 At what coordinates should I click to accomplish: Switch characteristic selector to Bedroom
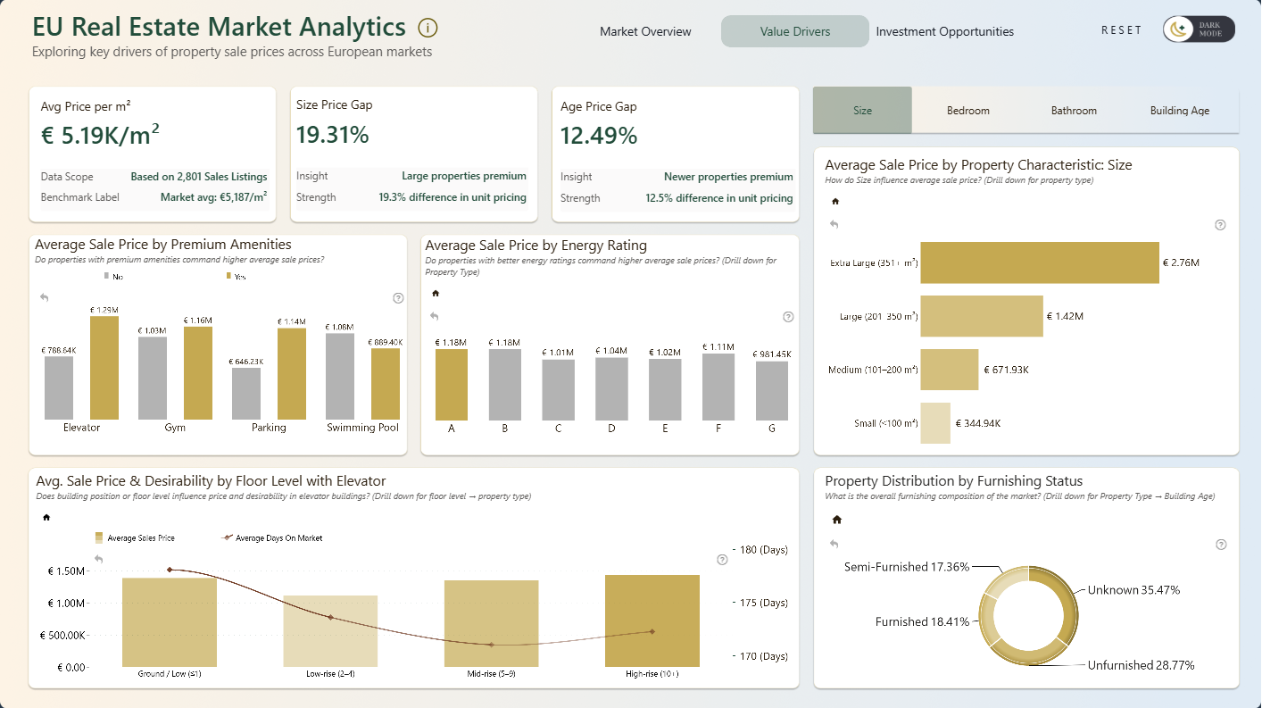968,111
